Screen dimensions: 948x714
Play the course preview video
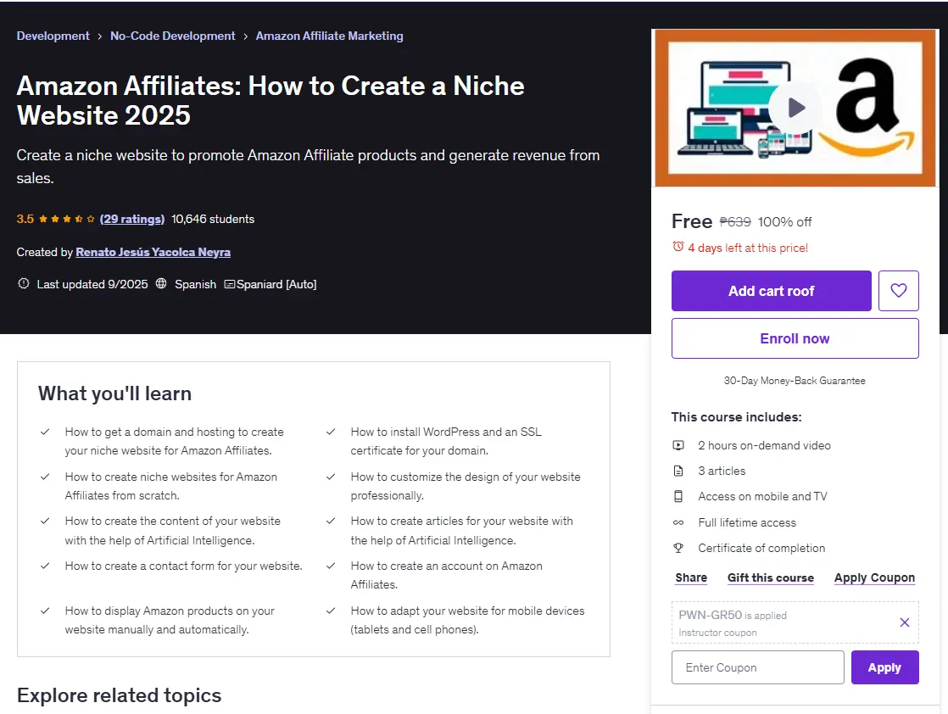[x=796, y=109]
